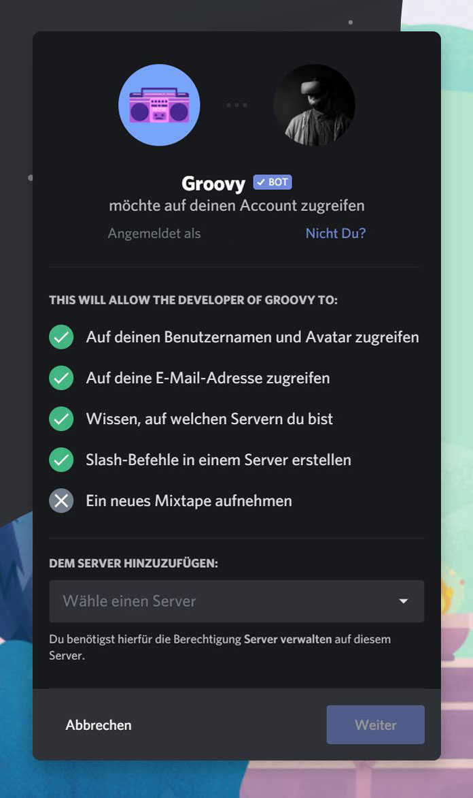
Task: Click 'Groovy' bot name text
Action: [213, 183]
